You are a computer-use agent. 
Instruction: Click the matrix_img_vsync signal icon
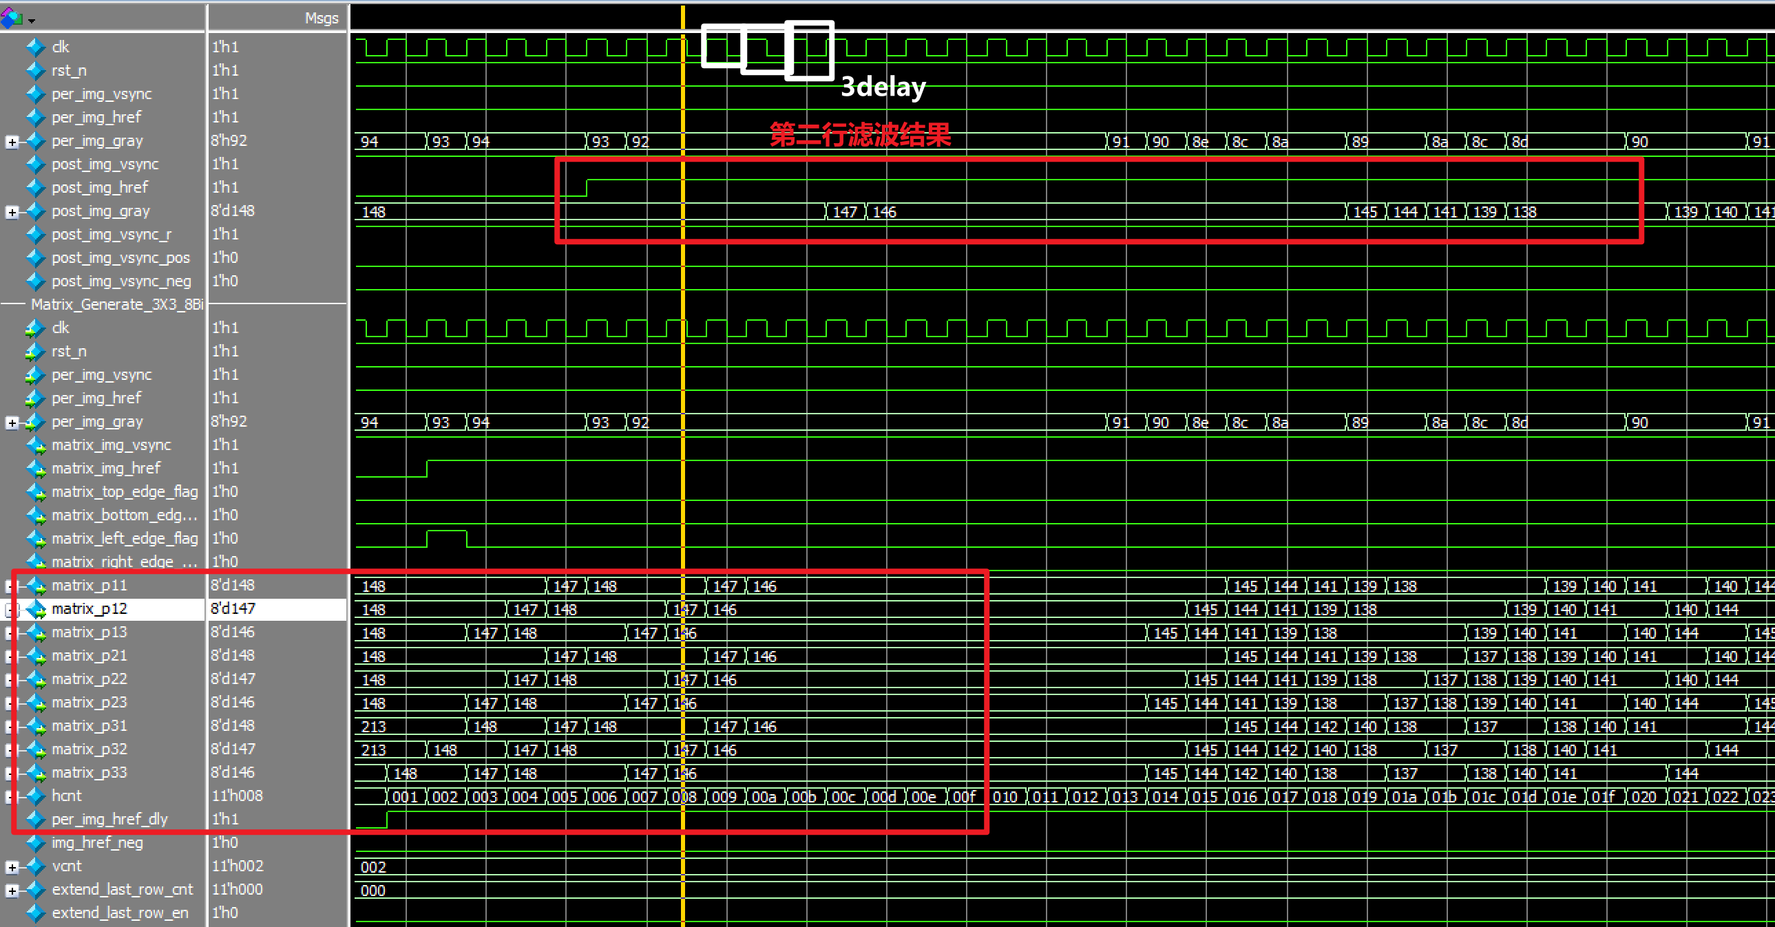coord(36,445)
